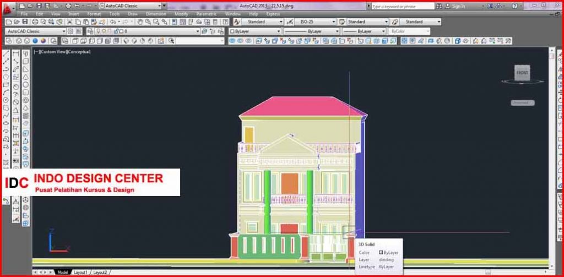Select the Sphere solid tool
564x277 pixels.
[x=26, y=85]
